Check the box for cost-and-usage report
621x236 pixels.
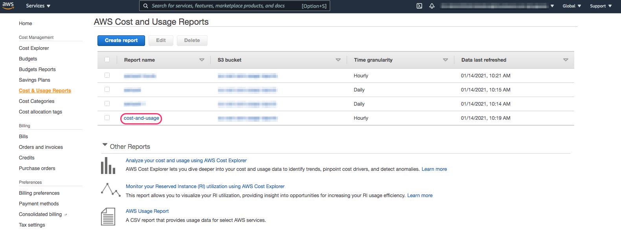(107, 118)
